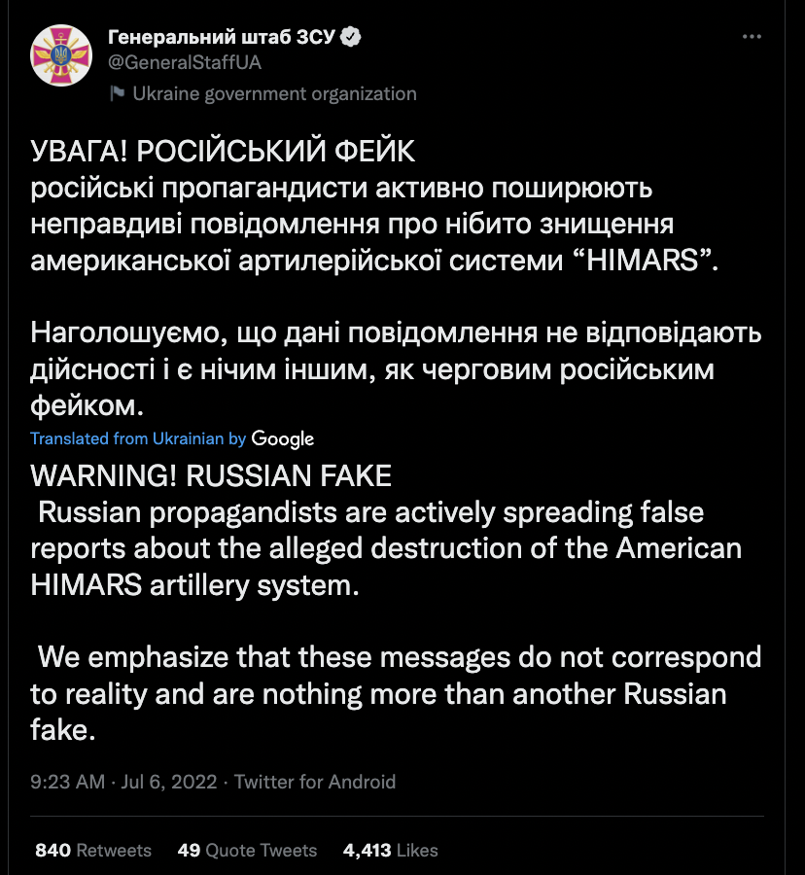The image size is (805, 875).
Task: Click the HIMARS artillery system translated line
Action: [194, 585]
